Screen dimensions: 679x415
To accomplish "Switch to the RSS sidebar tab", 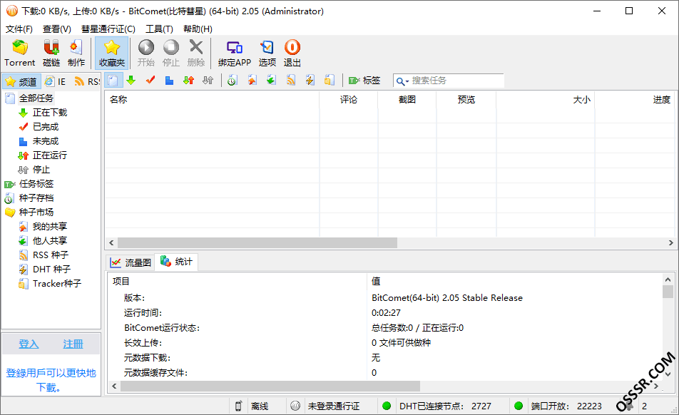I will click(86, 81).
